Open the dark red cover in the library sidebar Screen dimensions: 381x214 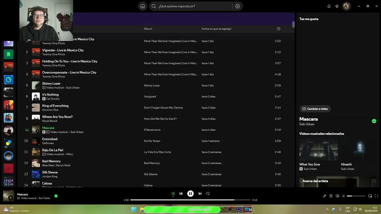point(8,169)
